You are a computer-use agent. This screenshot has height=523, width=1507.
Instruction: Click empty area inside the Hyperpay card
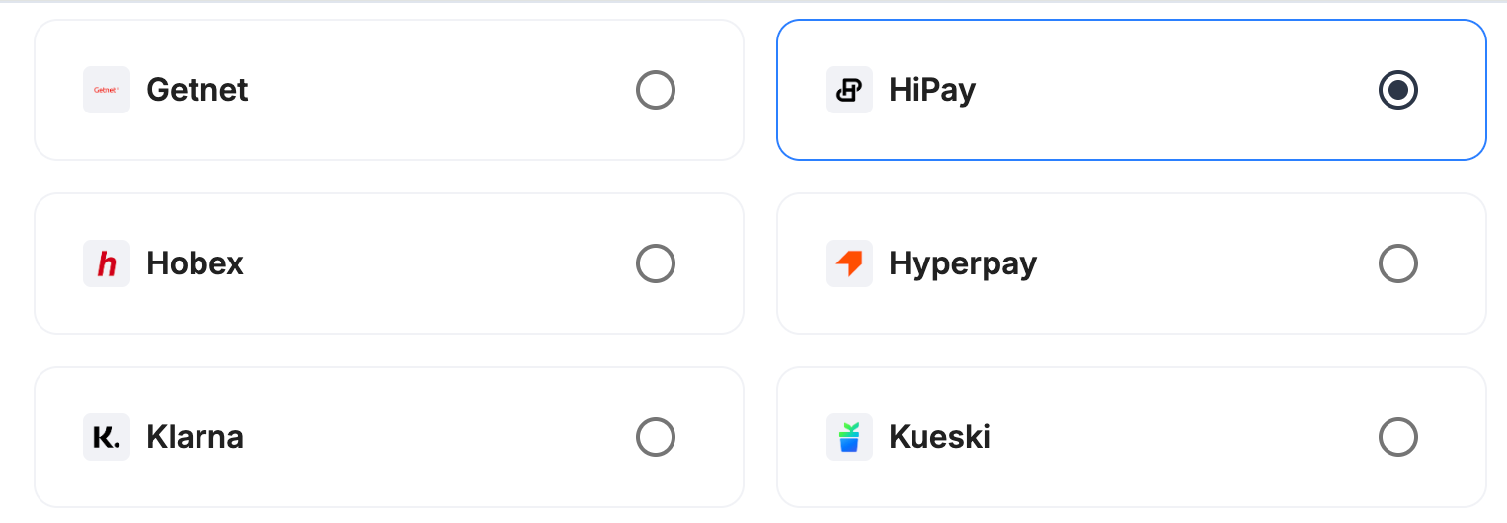1205,263
